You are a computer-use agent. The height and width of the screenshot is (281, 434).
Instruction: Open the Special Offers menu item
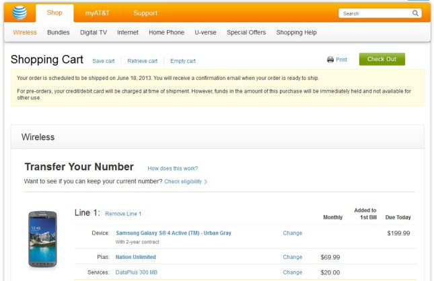coord(246,32)
